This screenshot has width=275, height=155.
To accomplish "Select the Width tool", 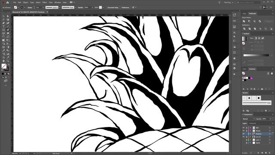I will 3,40.
